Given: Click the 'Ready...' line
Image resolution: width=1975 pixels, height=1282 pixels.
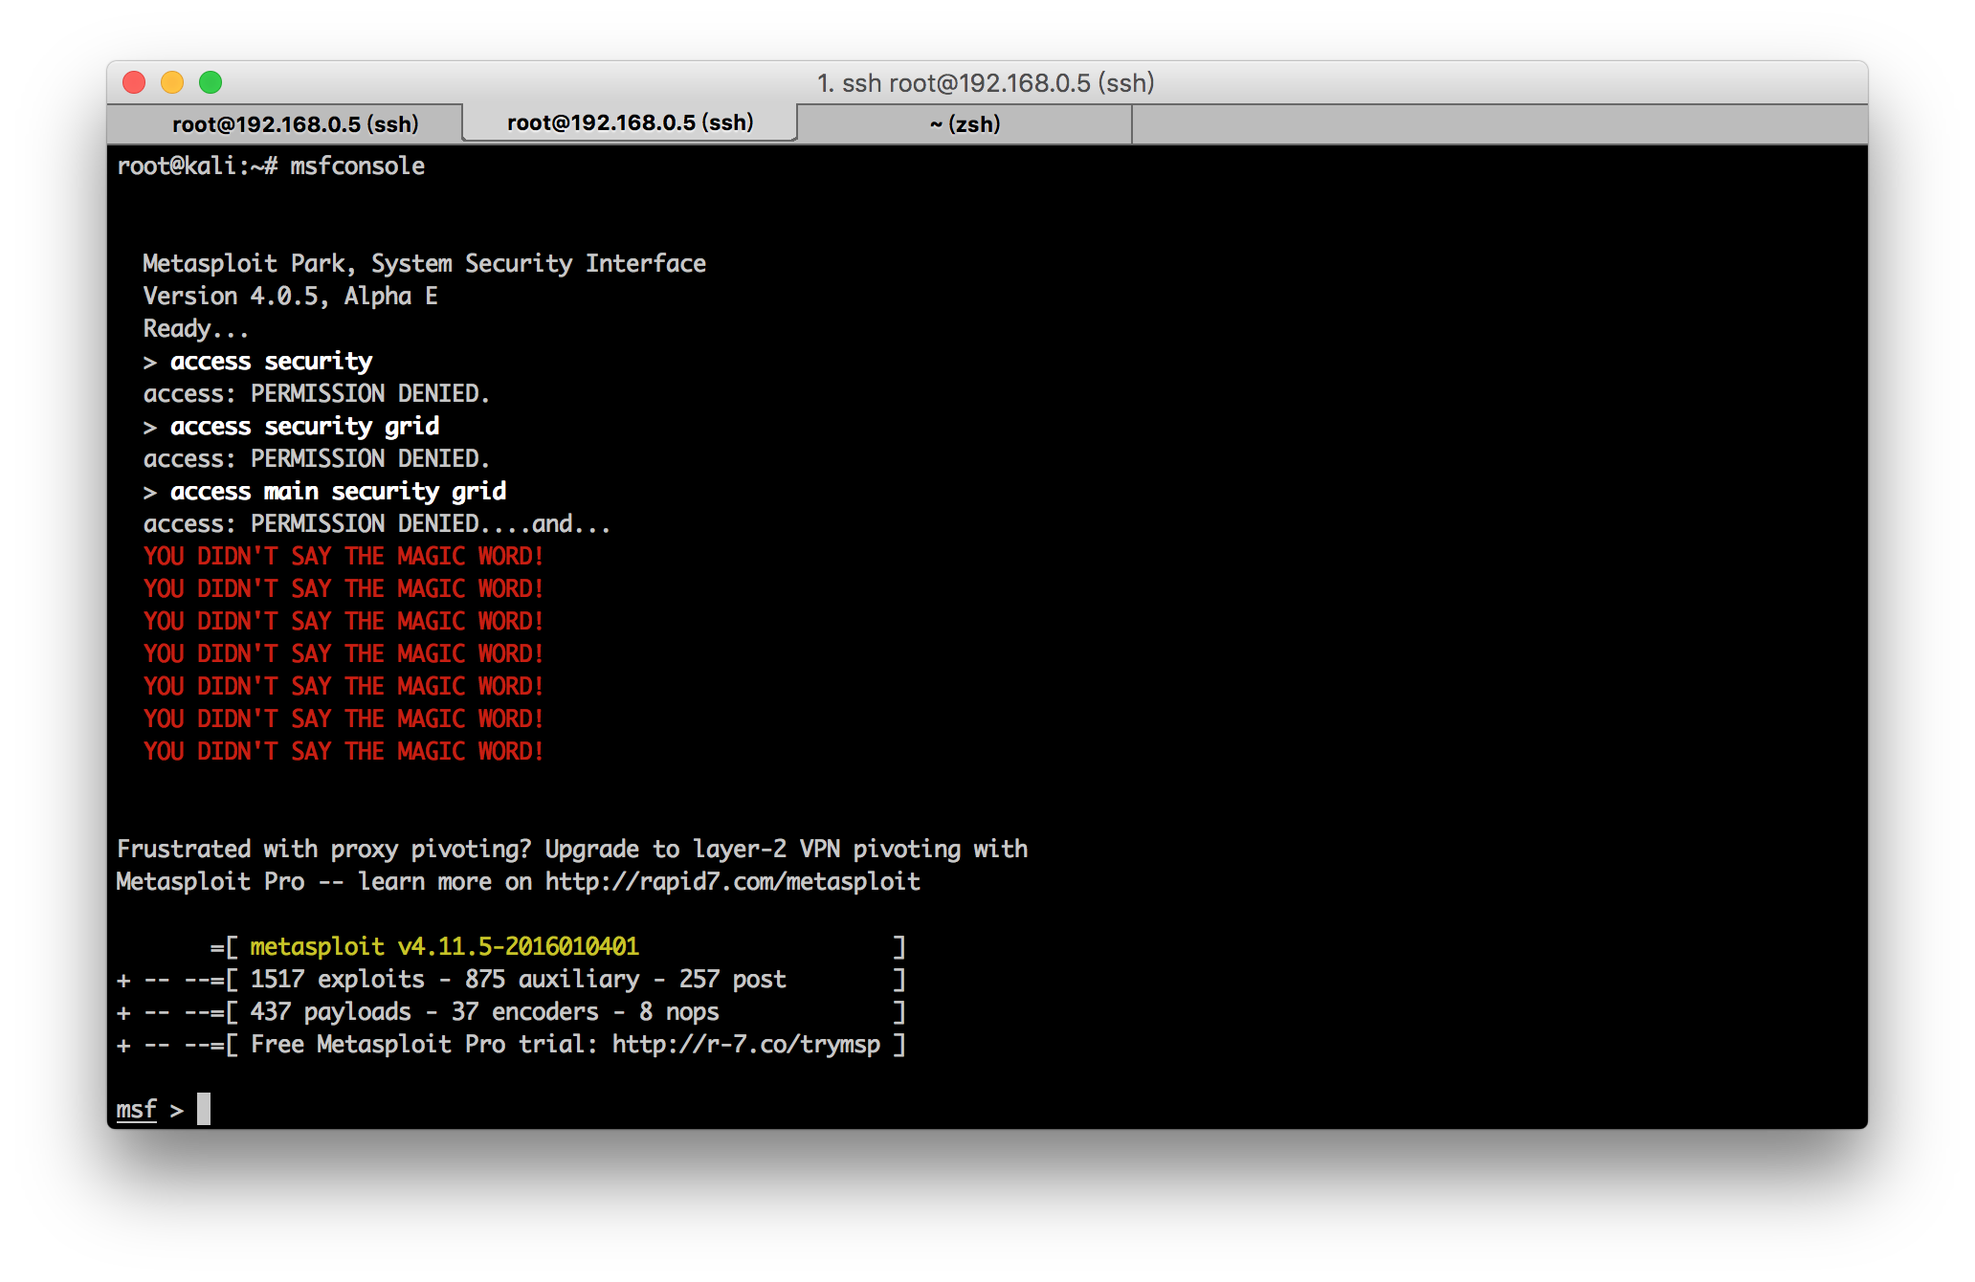Looking at the screenshot, I should 195,328.
